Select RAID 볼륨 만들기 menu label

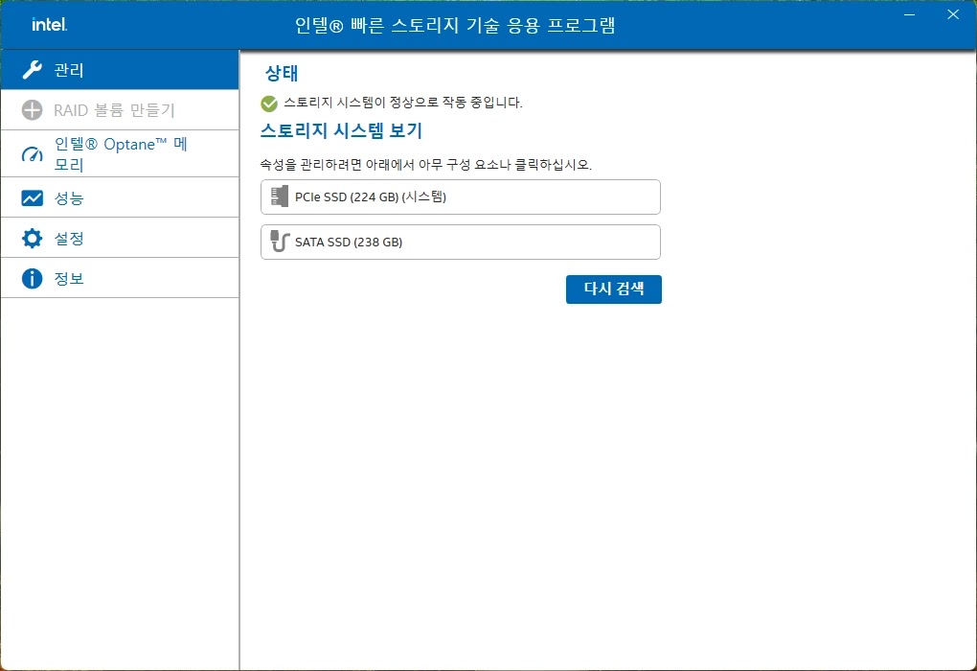point(114,110)
